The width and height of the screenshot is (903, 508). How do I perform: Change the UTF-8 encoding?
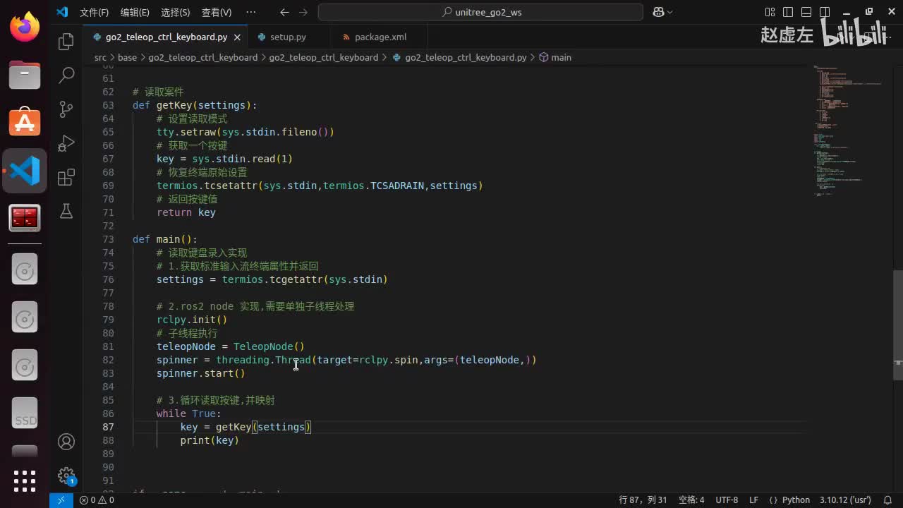(727, 500)
